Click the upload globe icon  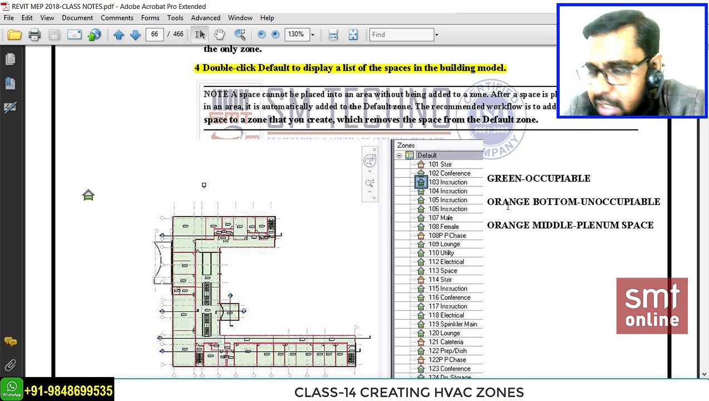coord(94,35)
